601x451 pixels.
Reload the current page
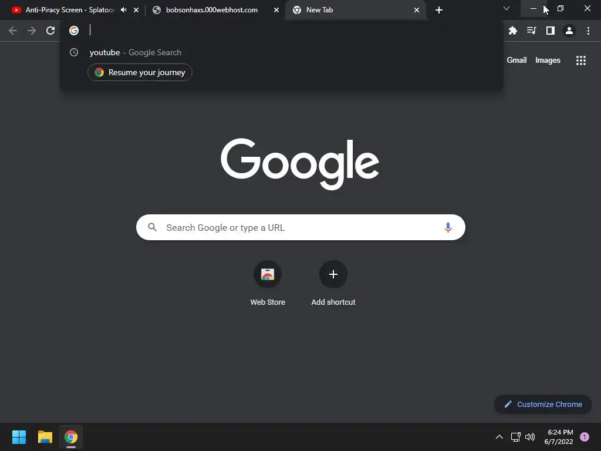coord(50,31)
